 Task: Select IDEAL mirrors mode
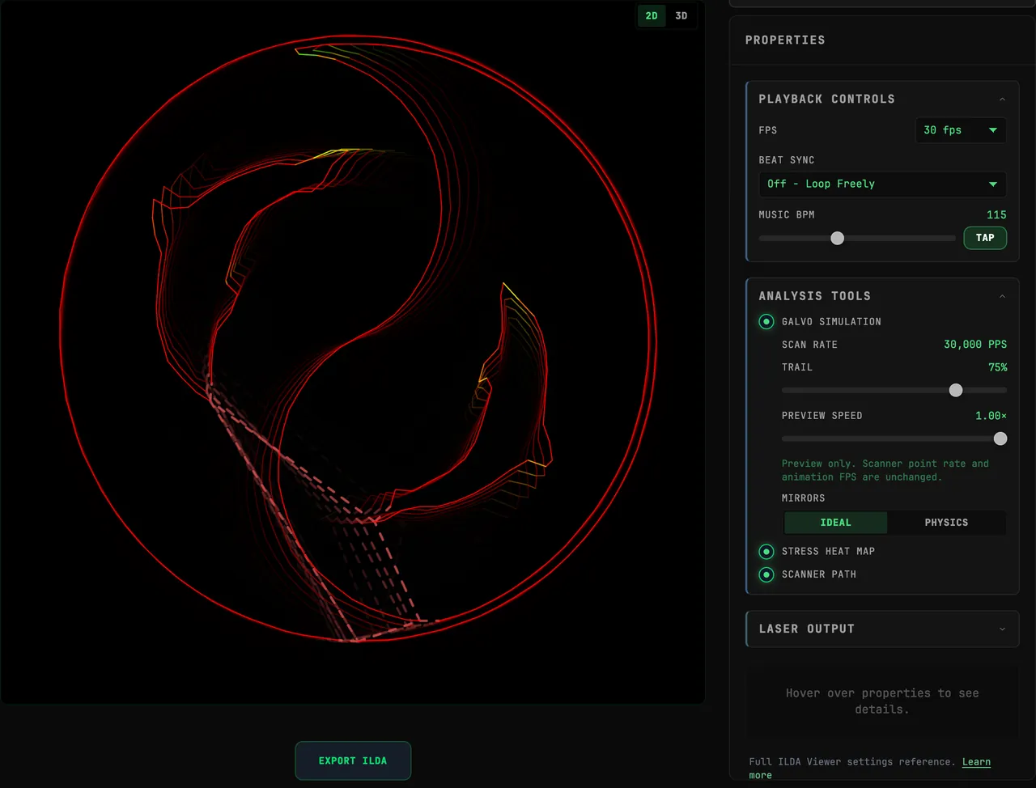click(x=835, y=523)
